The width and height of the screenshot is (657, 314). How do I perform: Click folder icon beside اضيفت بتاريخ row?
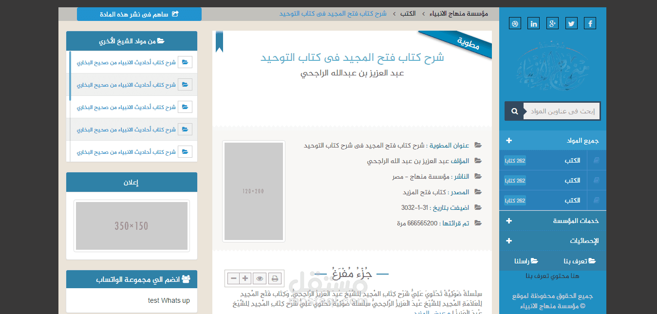coord(478,208)
